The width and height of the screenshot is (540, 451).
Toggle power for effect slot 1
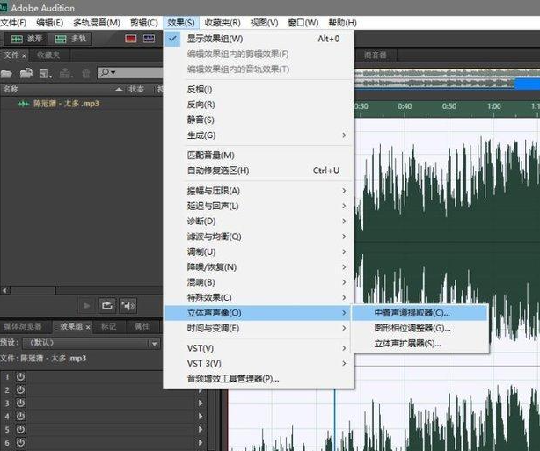pyautogui.click(x=20, y=376)
